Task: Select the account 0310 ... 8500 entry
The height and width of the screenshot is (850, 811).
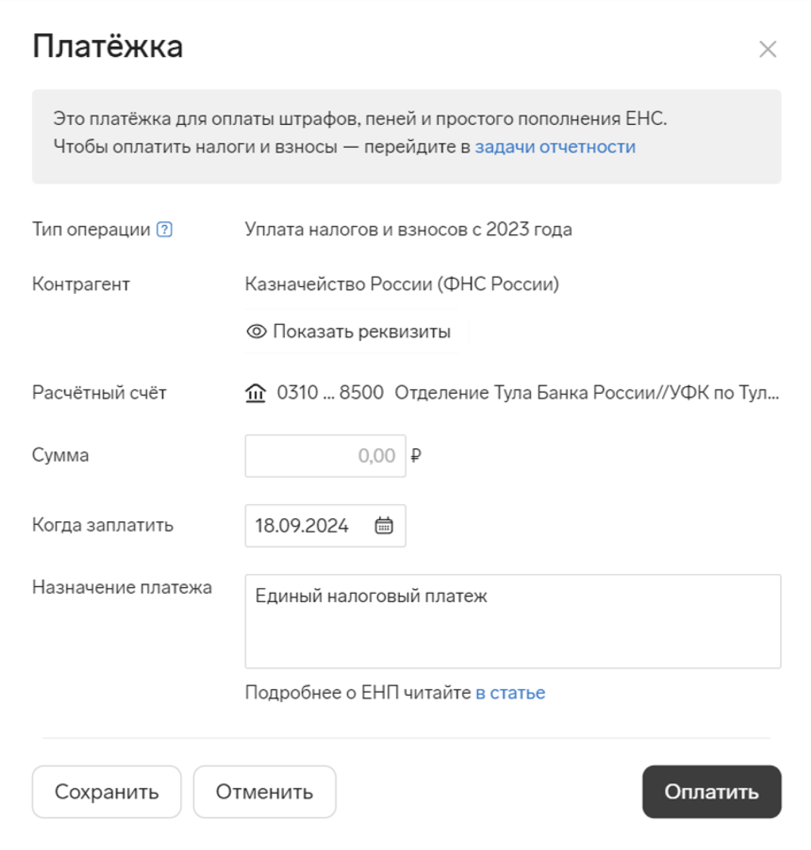Action: [x=330, y=393]
